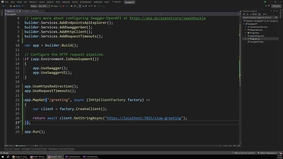Switch to Chrome Swagger UI taskbar window
This screenshot has width=283, height=159.
pos(20,157)
